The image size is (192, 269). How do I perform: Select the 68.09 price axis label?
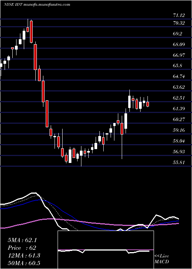click(179, 45)
